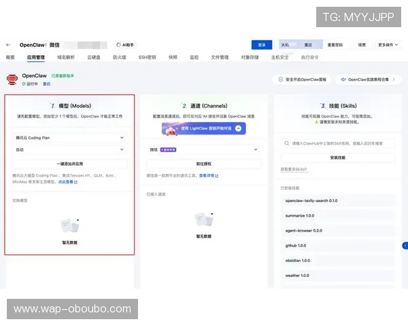Click the speaker icon before OpenClaw实践教程合集
Screen dimensions: 408x326
pos(343,79)
